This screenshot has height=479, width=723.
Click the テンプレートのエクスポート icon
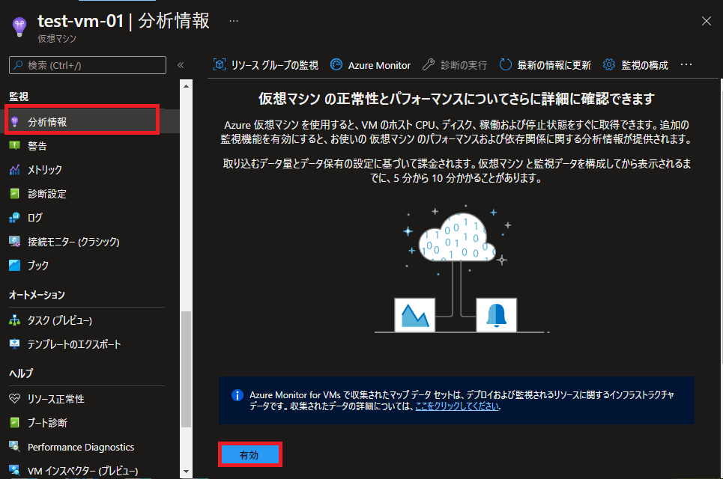pos(15,344)
